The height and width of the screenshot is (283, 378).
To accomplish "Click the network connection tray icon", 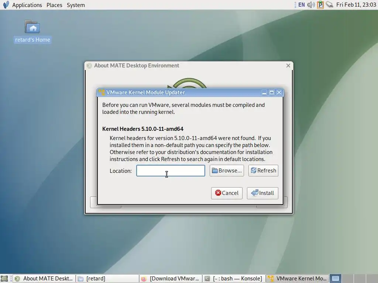I will click(x=329, y=5).
